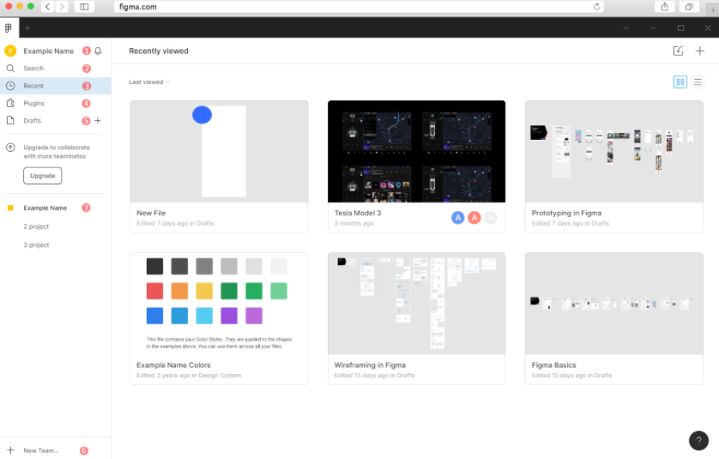This screenshot has width=719, height=459.
Task: Open the Last viewed sort dropdown
Action: 149,82
